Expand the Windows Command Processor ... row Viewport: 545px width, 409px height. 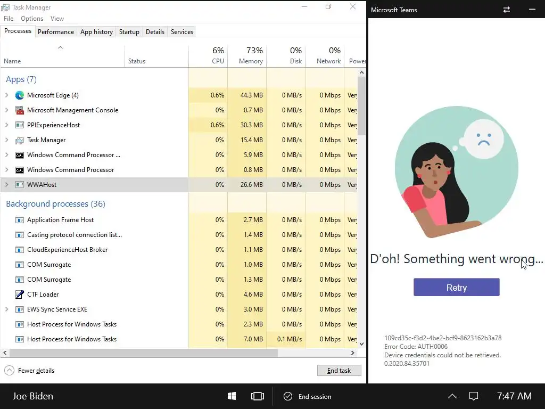point(6,155)
